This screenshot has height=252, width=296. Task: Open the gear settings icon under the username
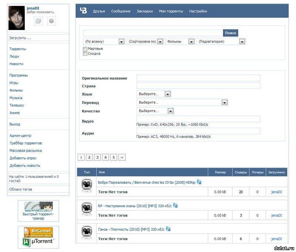pyautogui.click(x=51, y=21)
